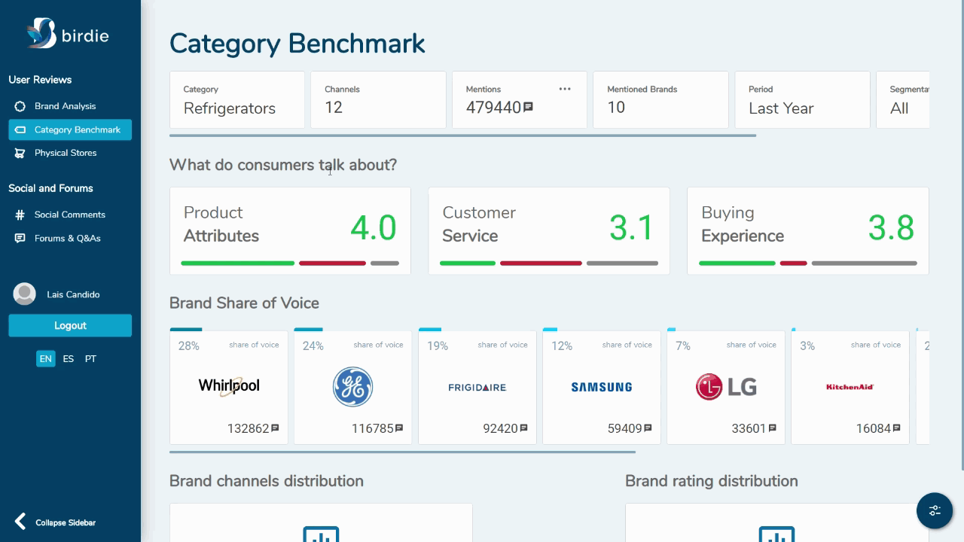Click the 3.1 Customer Service score
This screenshot has width=964, height=542.
[x=631, y=227]
